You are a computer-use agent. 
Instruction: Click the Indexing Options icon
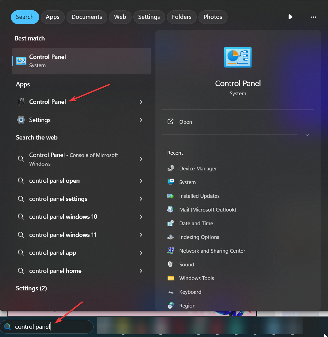171,237
